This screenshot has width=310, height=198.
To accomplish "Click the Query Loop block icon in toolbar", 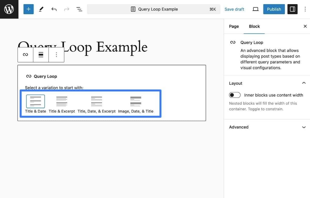I will (25, 54).
